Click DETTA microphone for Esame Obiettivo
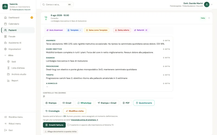 coord(166,49)
